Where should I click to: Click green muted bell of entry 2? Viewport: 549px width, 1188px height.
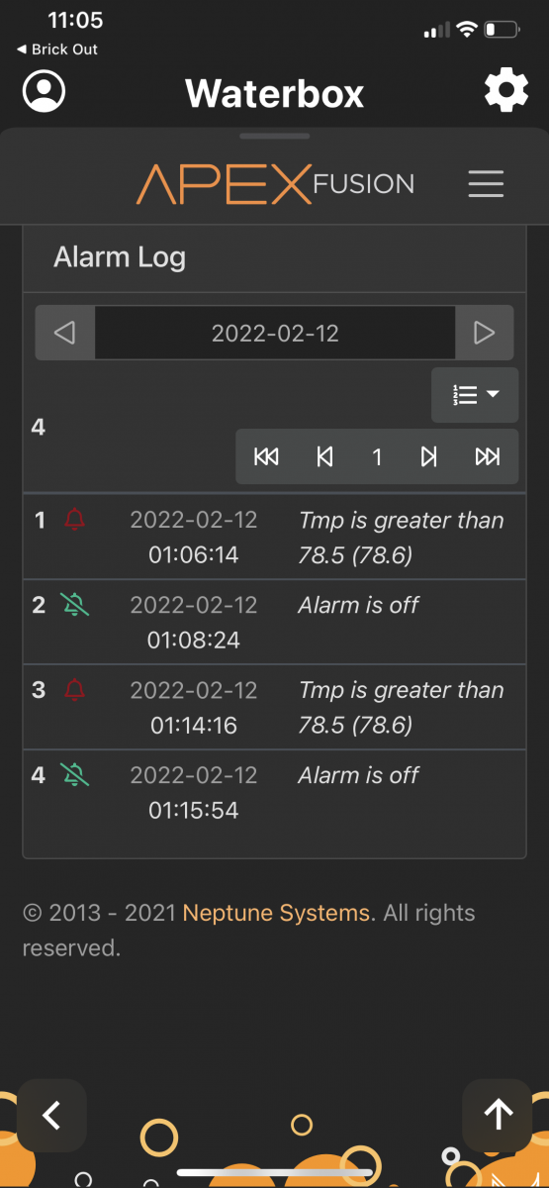click(74, 604)
